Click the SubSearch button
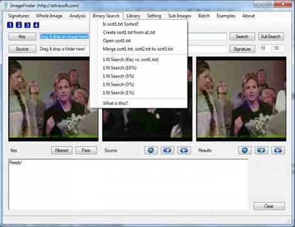 click(x=271, y=36)
